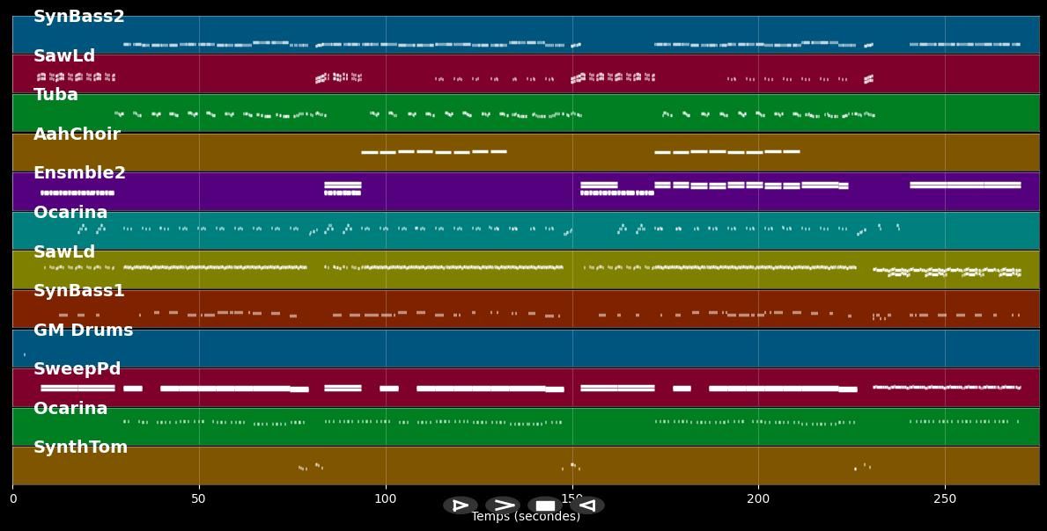Click the 'Temps (secondes)' axis label

coord(526,517)
